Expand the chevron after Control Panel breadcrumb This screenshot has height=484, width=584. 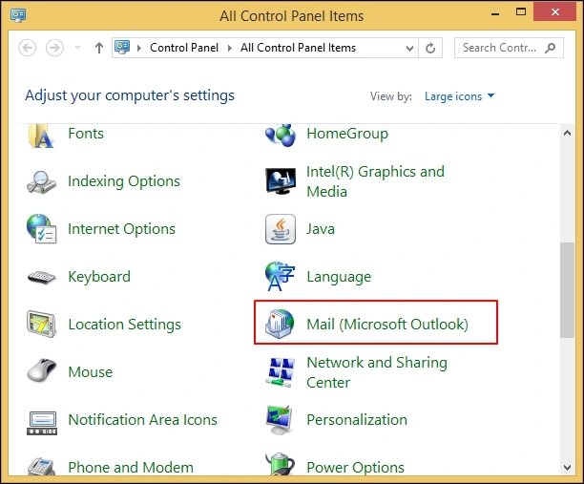pyautogui.click(x=230, y=48)
